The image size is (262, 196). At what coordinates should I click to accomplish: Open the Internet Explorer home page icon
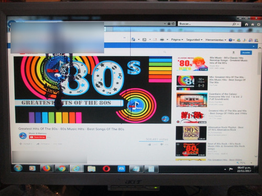246,25
